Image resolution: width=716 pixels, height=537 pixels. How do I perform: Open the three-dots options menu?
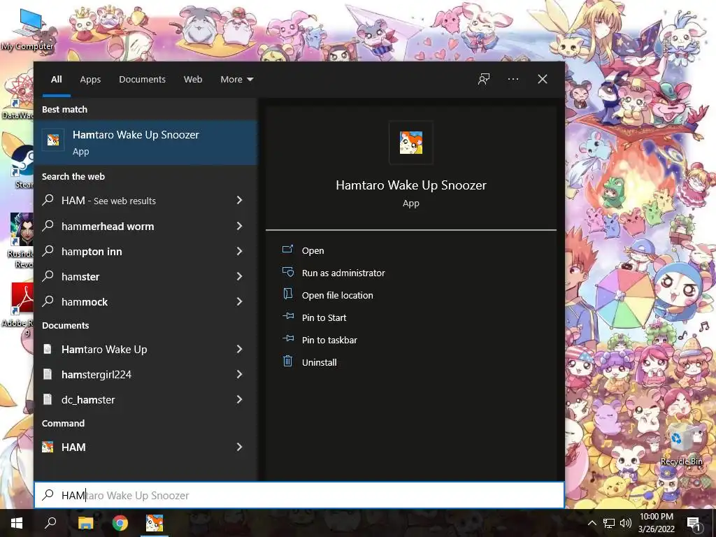(x=513, y=79)
